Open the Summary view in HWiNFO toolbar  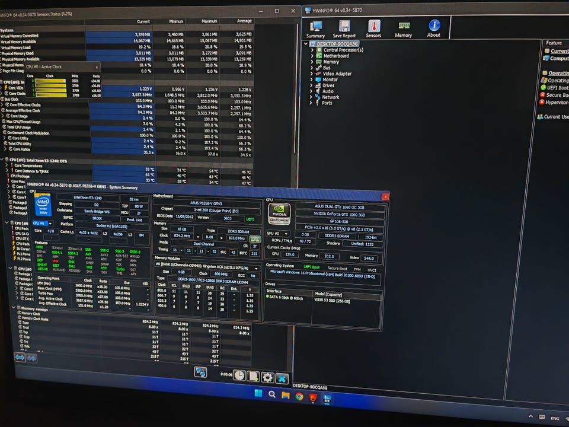click(315, 29)
